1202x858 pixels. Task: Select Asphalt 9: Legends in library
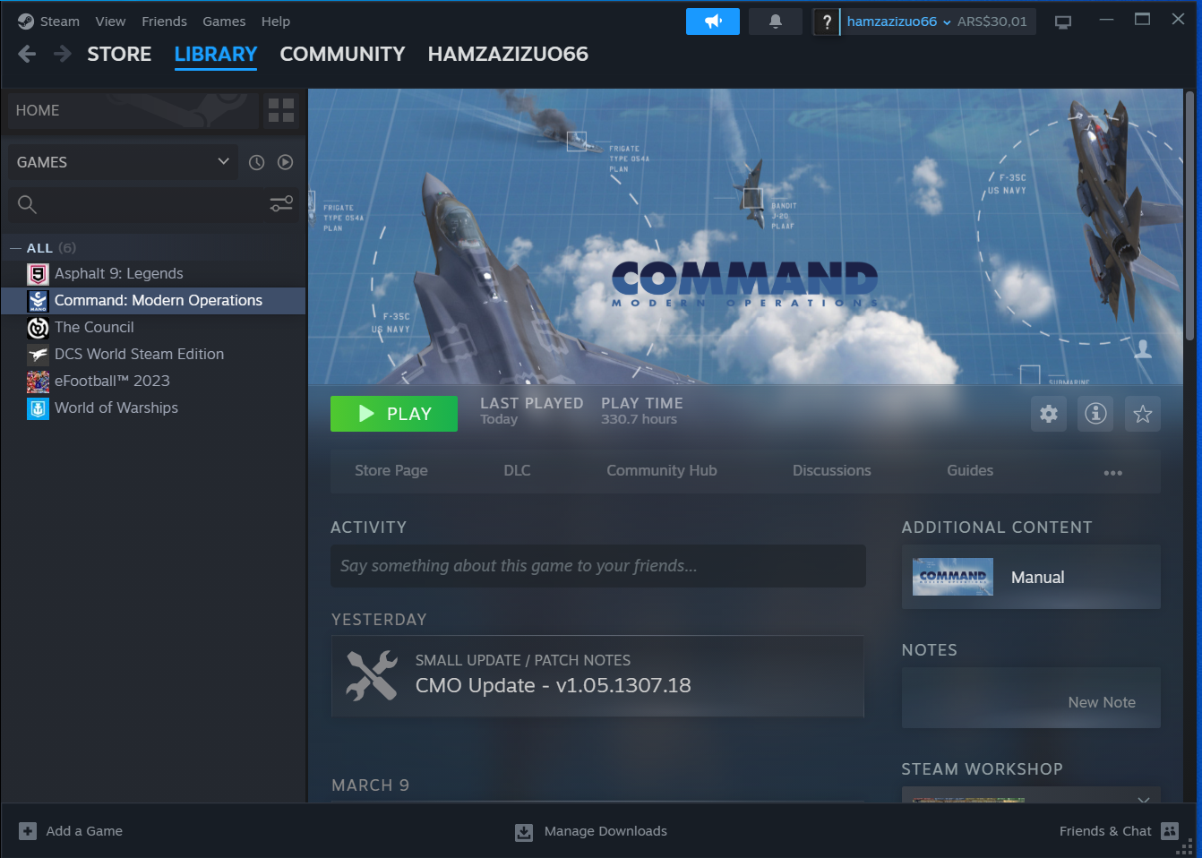pos(119,274)
